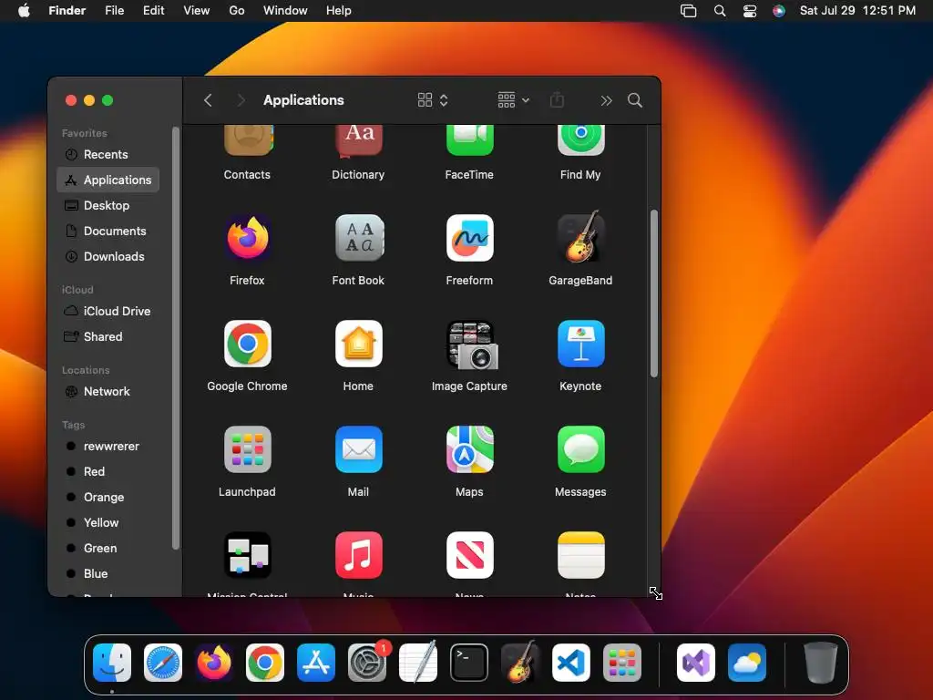Viewport: 933px width, 700px height.
Task: Click the Finder window search icon
Action: click(x=635, y=100)
